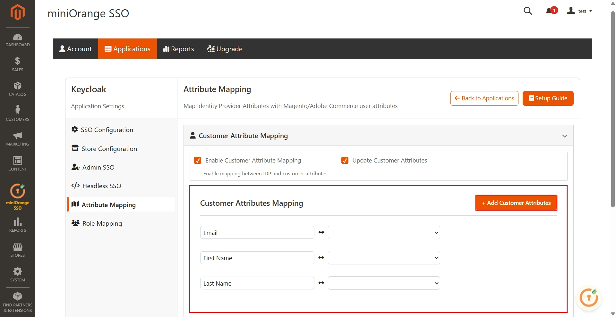Click the miniOrange support bubble bottom right
The height and width of the screenshot is (317, 616).
[589, 298]
